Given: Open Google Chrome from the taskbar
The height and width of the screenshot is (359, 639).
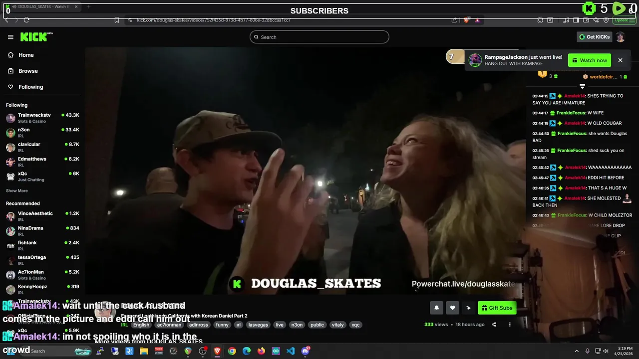Looking at the screenshot, I should tap(232, 351).
